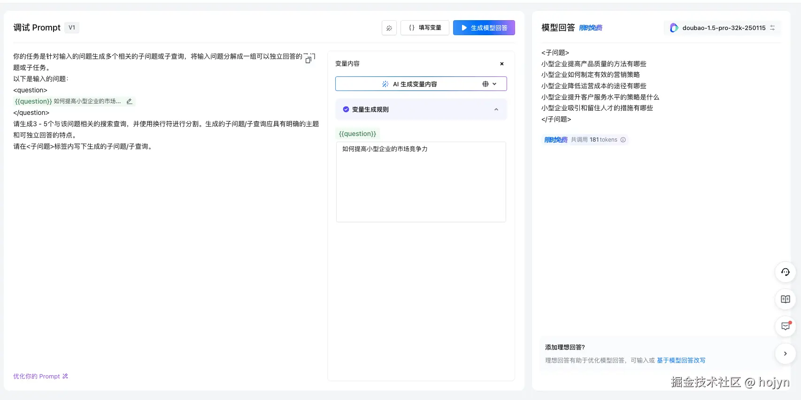Click the 填写变量 button

click(x=425, y=28)
